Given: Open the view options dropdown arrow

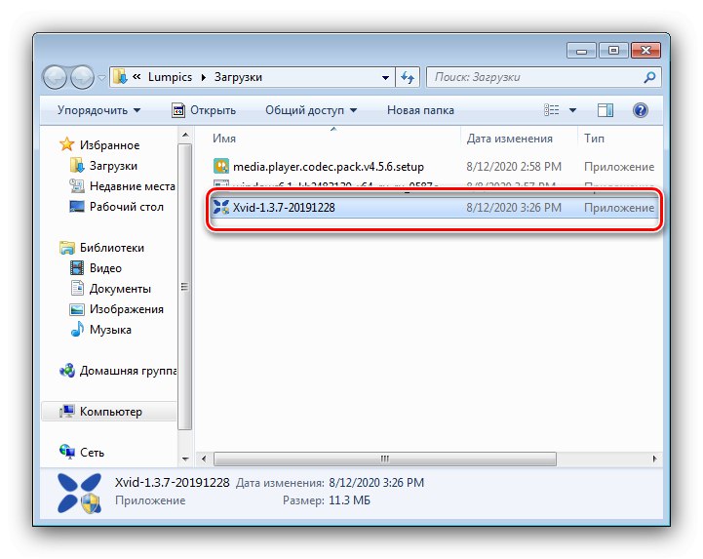Looking at the screenshot, I should point(572,110).
